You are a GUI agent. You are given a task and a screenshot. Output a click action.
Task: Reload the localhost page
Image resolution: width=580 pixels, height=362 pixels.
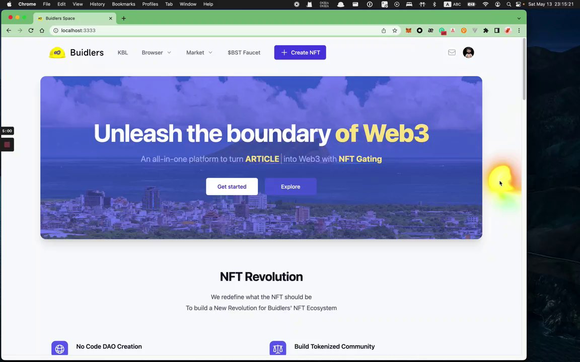31,31
